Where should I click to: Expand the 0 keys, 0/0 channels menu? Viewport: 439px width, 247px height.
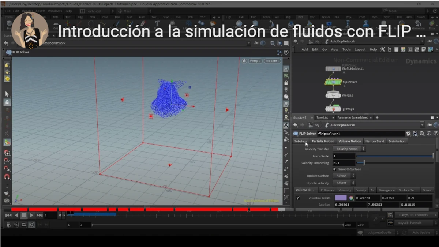pyautogui.click(x=416, y=215)
